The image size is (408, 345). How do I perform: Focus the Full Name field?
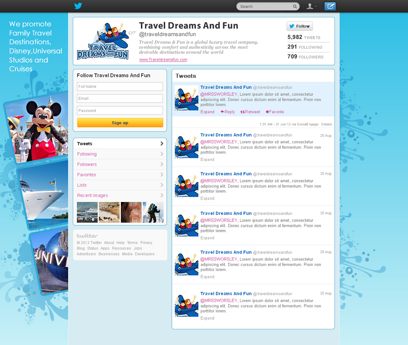(x=120, y=86)
